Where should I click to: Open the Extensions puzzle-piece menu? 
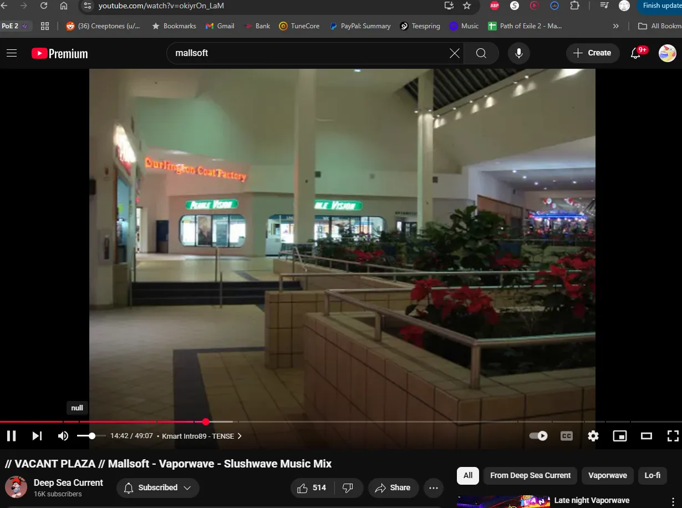(574, 6)
